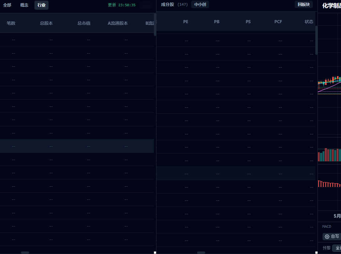341x254 pixels.
Task: Sort by the PE column header
Action: [186, 22]
